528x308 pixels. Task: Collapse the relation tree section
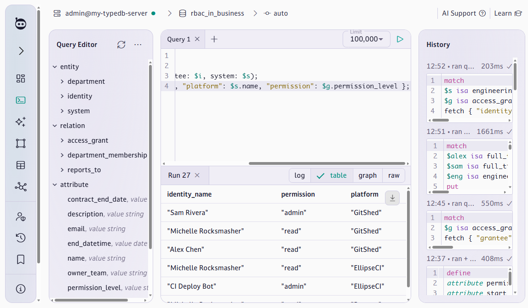55,126
